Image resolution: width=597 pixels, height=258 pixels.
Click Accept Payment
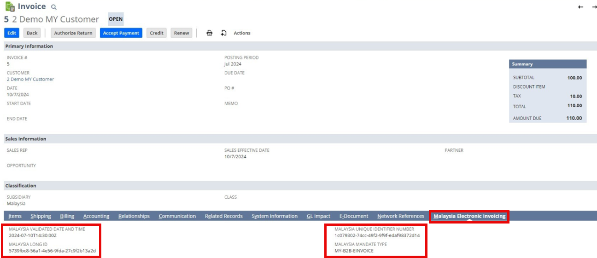pyautogui.click(x=121, y=33)
